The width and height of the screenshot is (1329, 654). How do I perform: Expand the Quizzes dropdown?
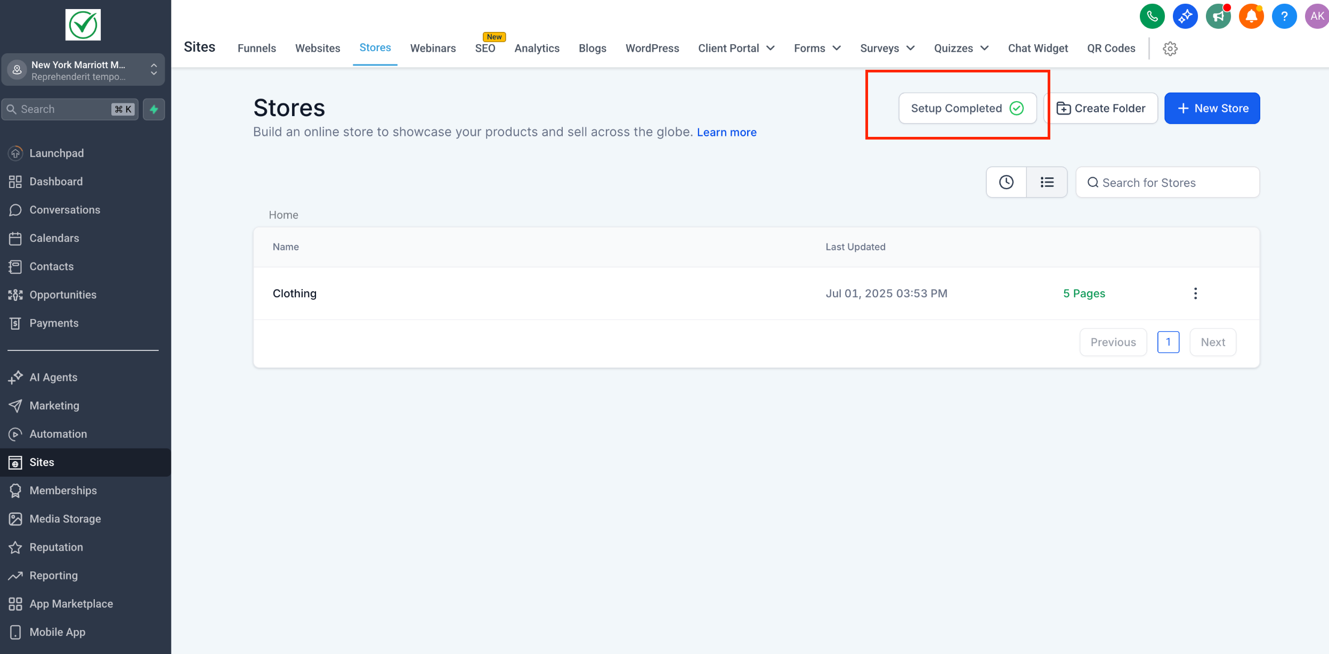tap(961, 48)
